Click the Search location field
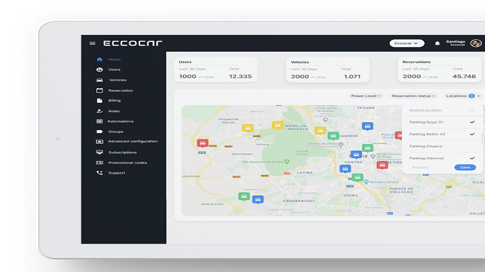Image resolution: width=485 pixels, height=272 pixels. 442,110
